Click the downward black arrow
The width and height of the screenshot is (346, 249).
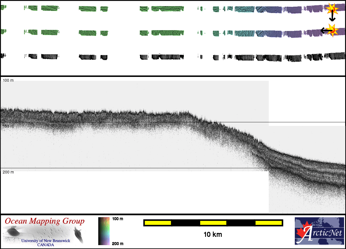point(332,17)
